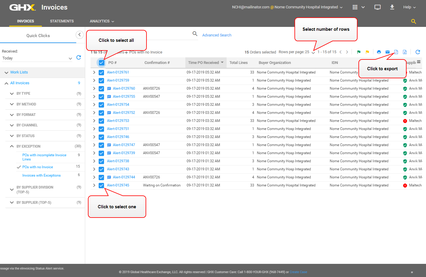Click the green flag icon

click(x=359, y=52)
